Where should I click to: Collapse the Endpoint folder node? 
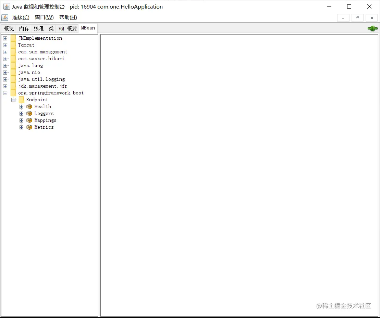(13, 100)
